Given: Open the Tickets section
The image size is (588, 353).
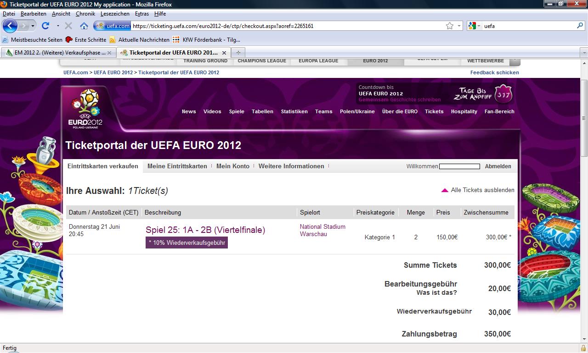Looking at the screenshot, I should tap(434, 111).
